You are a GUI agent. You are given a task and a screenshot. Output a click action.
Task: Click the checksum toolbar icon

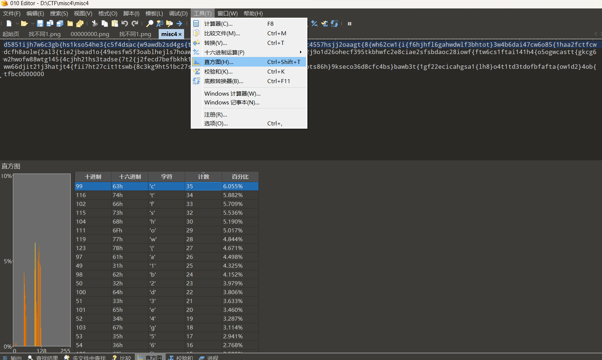[324, 24]
